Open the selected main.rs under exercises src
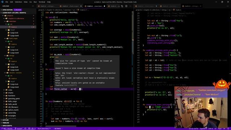This screenshot has height=130, width=231. click(18, 27)
